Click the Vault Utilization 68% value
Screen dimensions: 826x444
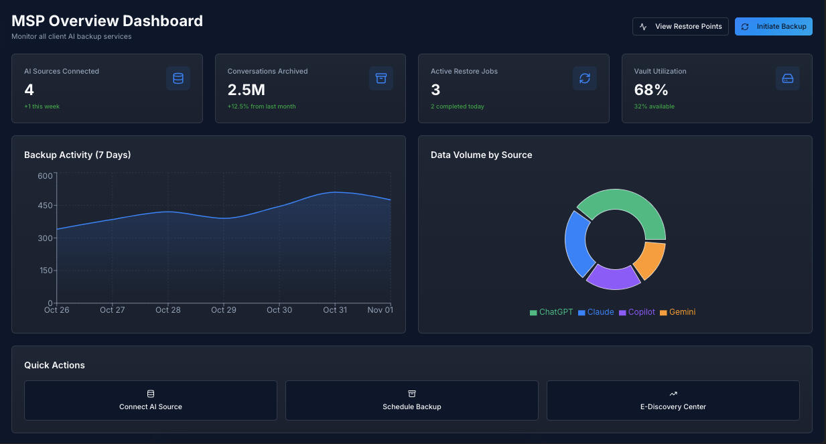coord(650,90)
